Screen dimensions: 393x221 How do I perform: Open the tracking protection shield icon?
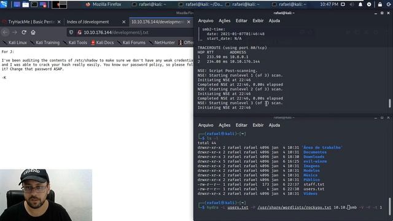click(x=71, y=33)
